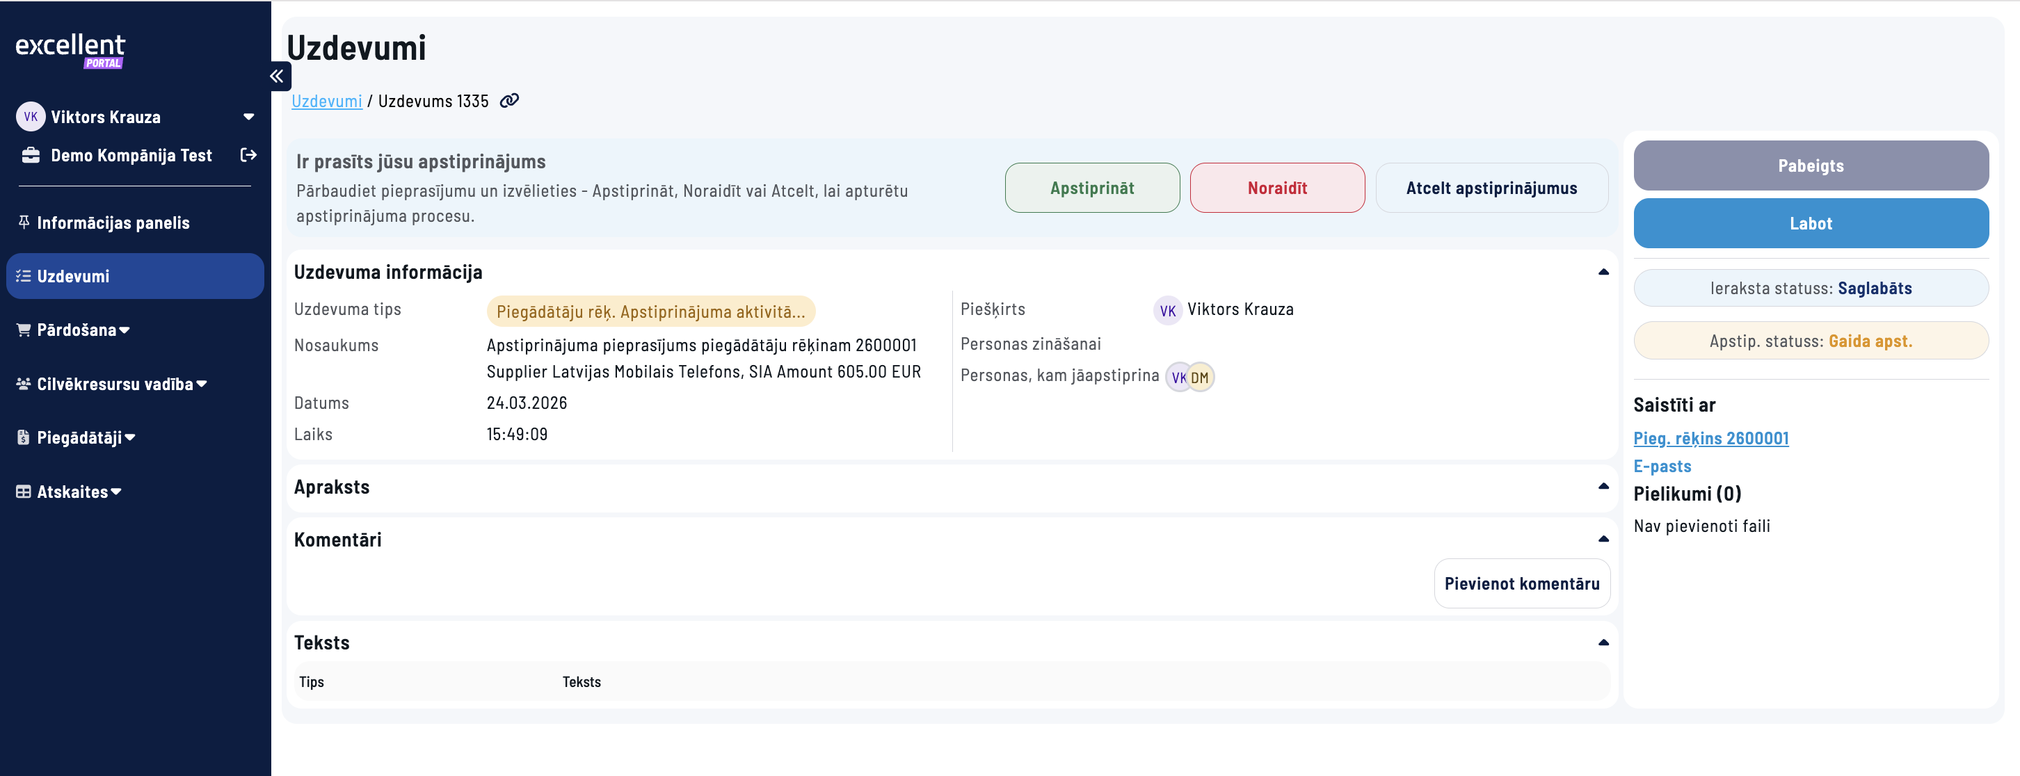
Task: Click the briefcase icon near Demo Kompānija
Action: point(31,155)
